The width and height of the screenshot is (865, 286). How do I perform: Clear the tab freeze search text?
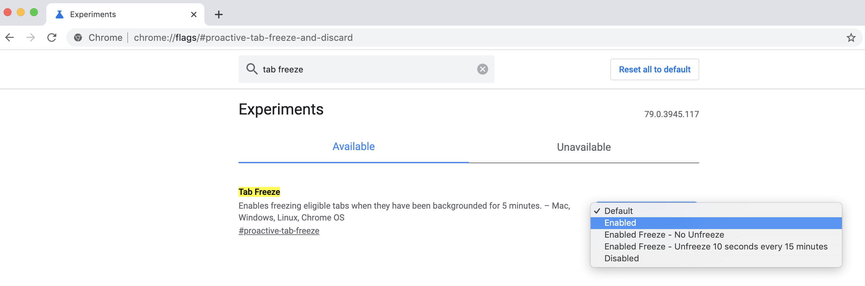pos(482,69)
